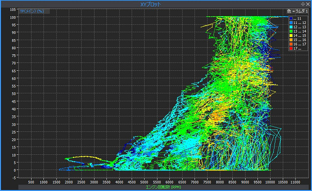
Task: Click the blue 11 ... 12 legend swatch
Action: [291, 23]
